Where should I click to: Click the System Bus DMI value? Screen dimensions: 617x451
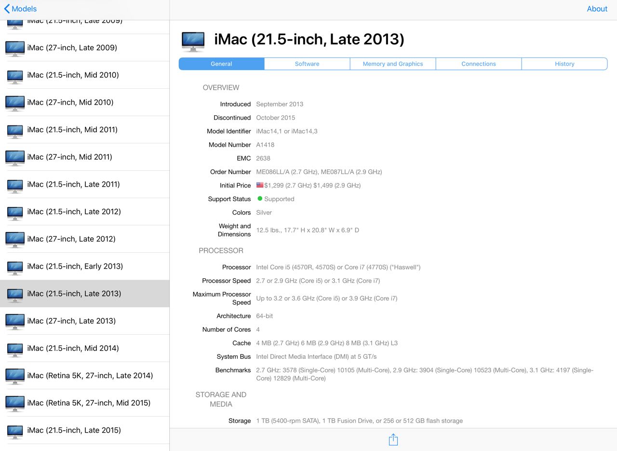tap(316, 356)
